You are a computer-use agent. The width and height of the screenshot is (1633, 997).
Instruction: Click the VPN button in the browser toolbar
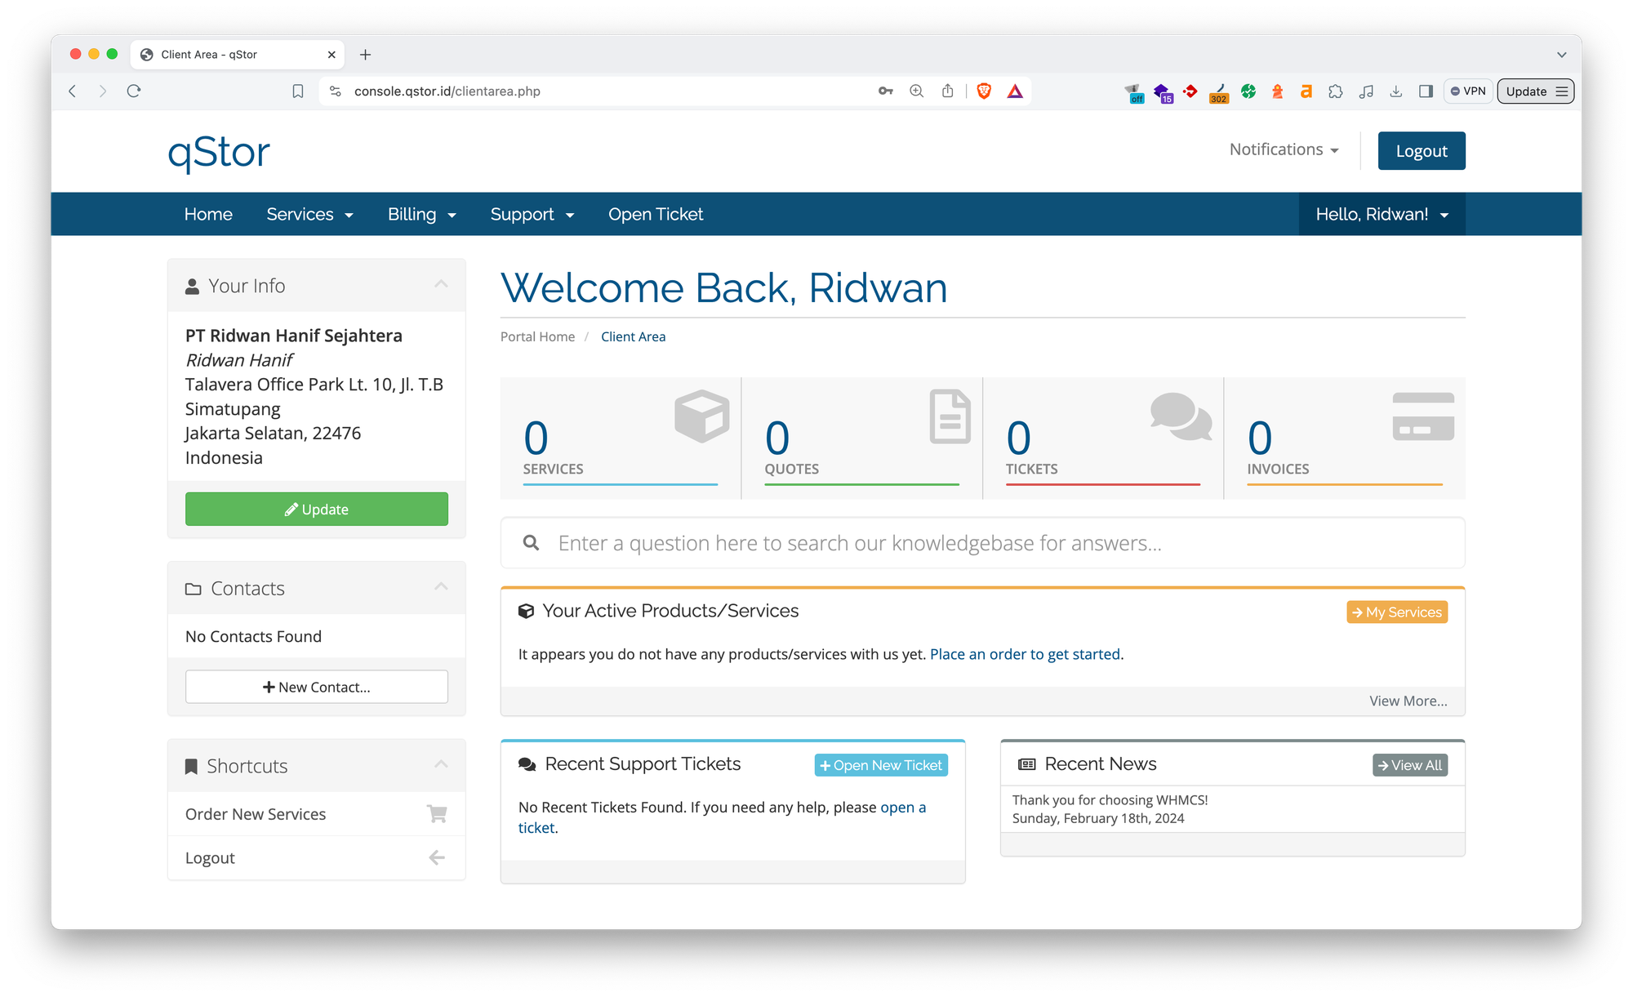tap(1468, 91)
